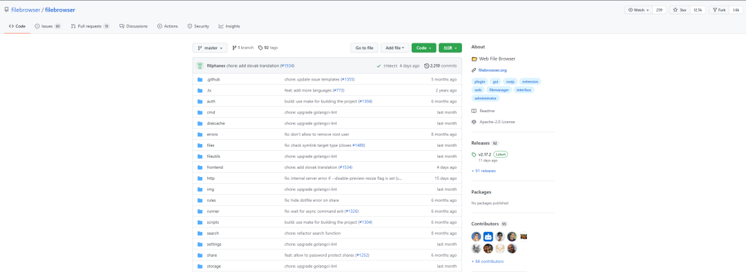Open the 1 branch link
746x272 pixels.
pyautogui.click(x=242, y=48)
